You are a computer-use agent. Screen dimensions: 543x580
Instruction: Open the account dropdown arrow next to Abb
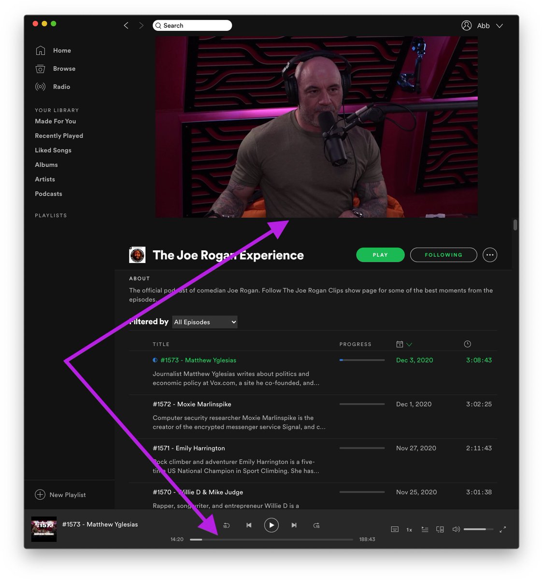coord(500,26)
